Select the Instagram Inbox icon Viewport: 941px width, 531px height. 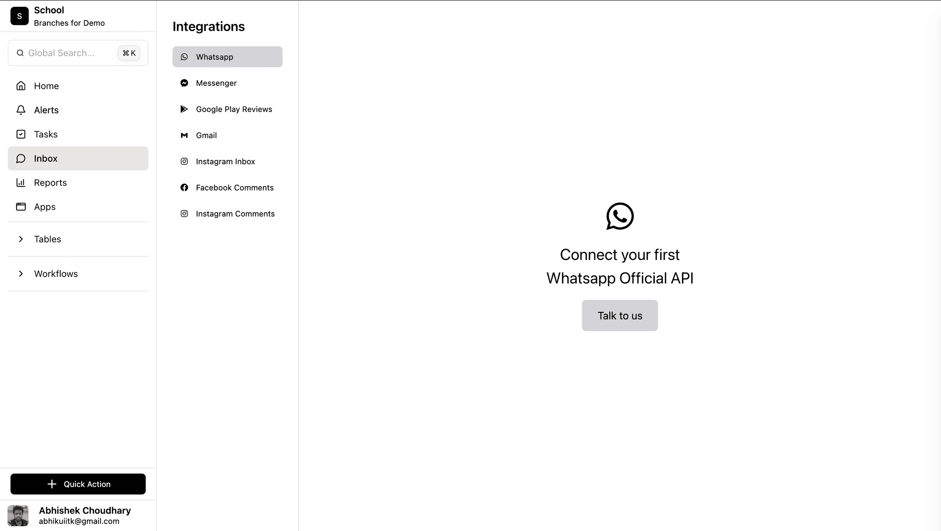184,161
